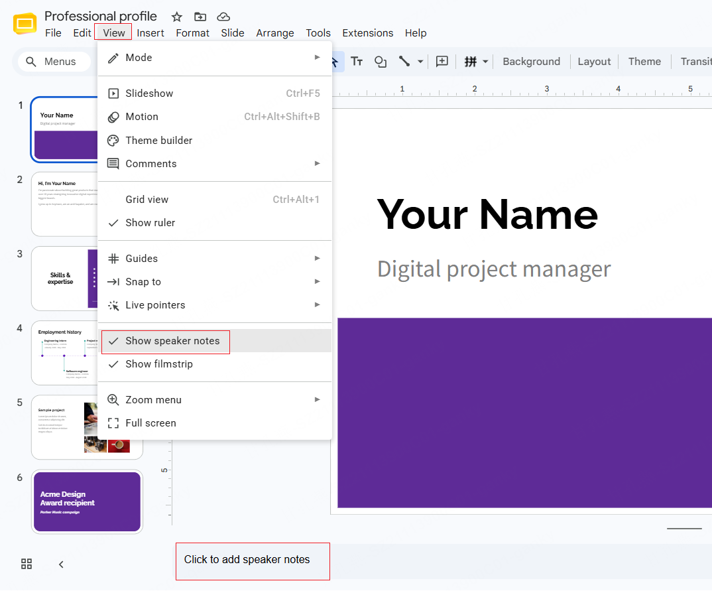This screenshot has width=712, height=591.
Task: Select slide 1 thumbnail Your Name
Action: (64, 129)
